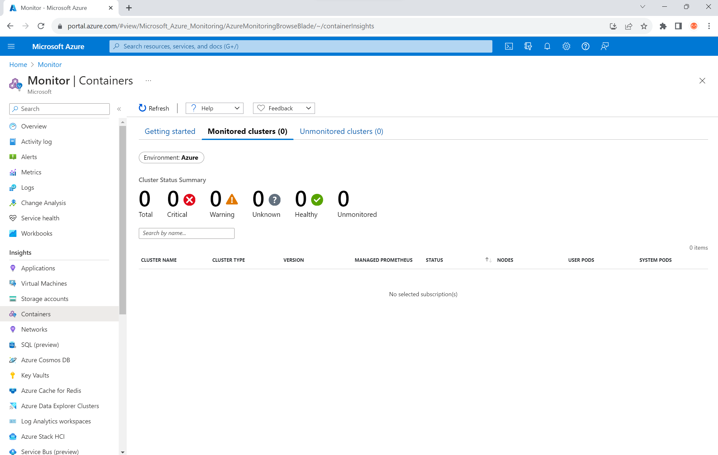Switch to Unmonitored clusters (0) tab
Image resolution: width=718 pixels, height=455 pixels.
click(341, 131)
